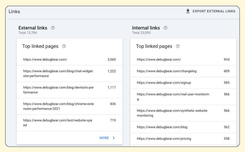Screen dimensions: 245x152
Task: Open MORE link in External links card
Action: pyautogui.click(x=104, y=138)
